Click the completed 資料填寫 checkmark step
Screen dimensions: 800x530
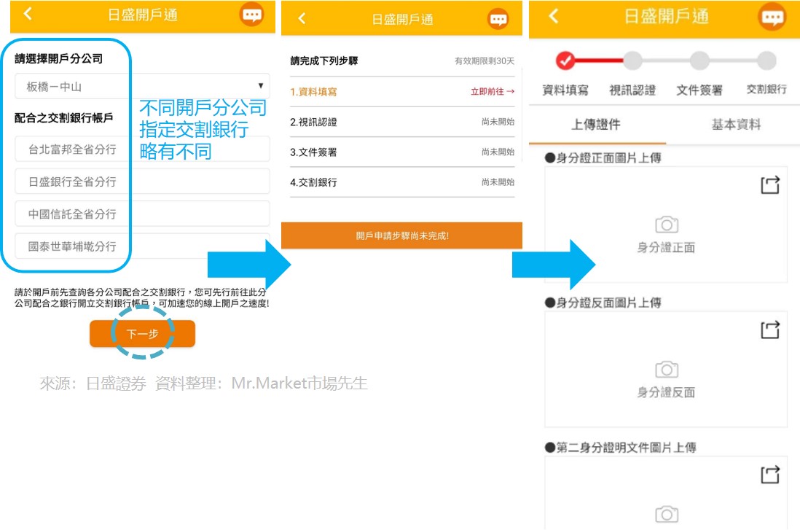[x=565, y=61]
